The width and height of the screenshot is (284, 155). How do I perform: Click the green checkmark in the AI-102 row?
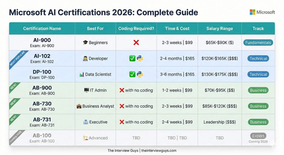pos(132,59)
